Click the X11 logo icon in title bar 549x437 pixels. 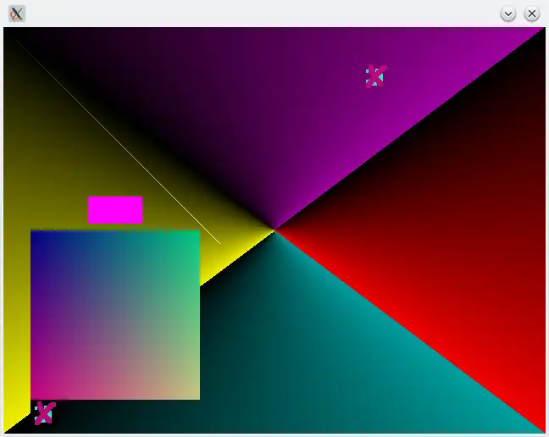point(16,14)
